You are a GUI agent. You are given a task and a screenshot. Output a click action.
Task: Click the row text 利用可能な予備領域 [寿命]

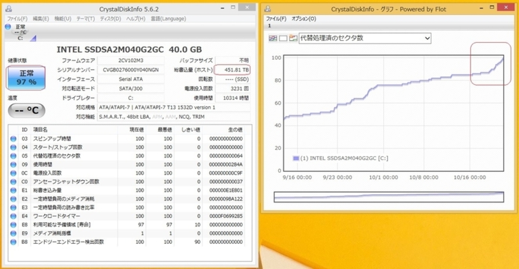coord(62,225)
